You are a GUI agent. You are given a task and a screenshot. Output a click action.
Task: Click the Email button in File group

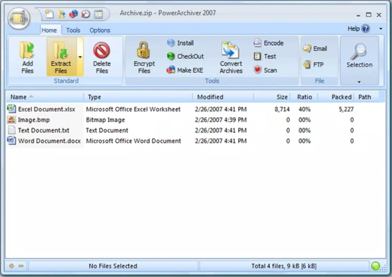pyautogui.click(x=315, y=48)
